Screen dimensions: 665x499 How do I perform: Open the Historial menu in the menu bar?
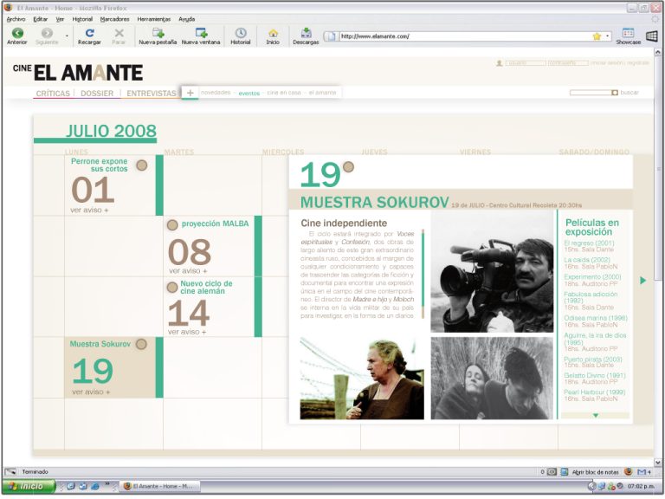[82, 19]
